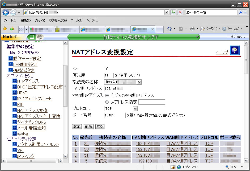Click the Norton green monitor icon
The height and width of the screenshot is (171, 250).
pos(32,37)
